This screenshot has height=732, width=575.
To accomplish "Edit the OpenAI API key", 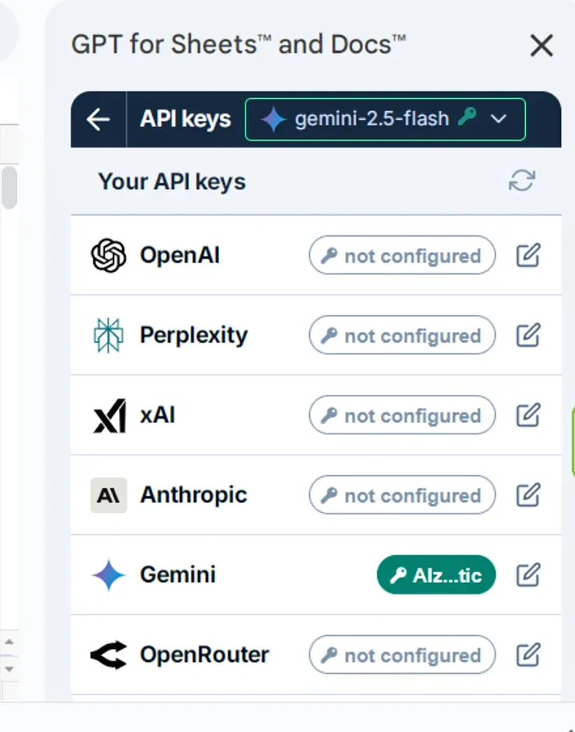I will (528, 256).
